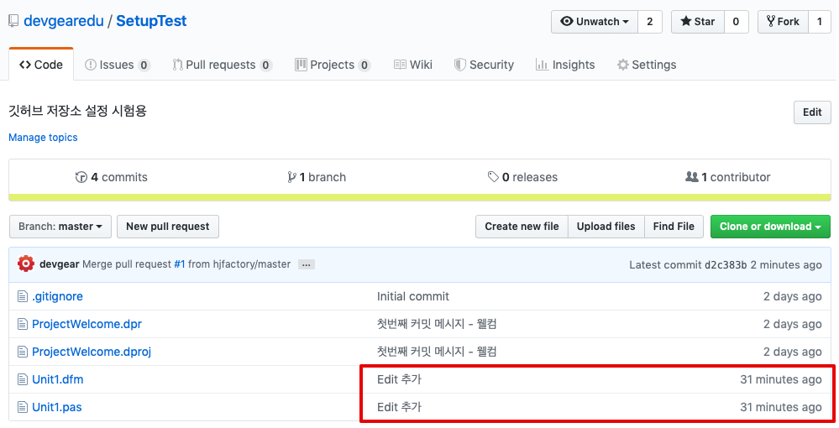
Task: Click the Manage topics link
Action: (43, 138)
